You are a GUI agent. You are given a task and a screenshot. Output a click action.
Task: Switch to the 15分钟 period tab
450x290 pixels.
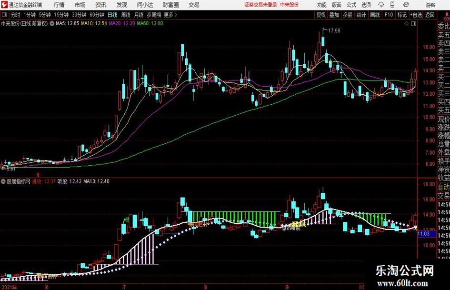[61, 15]
